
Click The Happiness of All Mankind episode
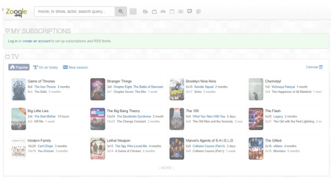292,92
